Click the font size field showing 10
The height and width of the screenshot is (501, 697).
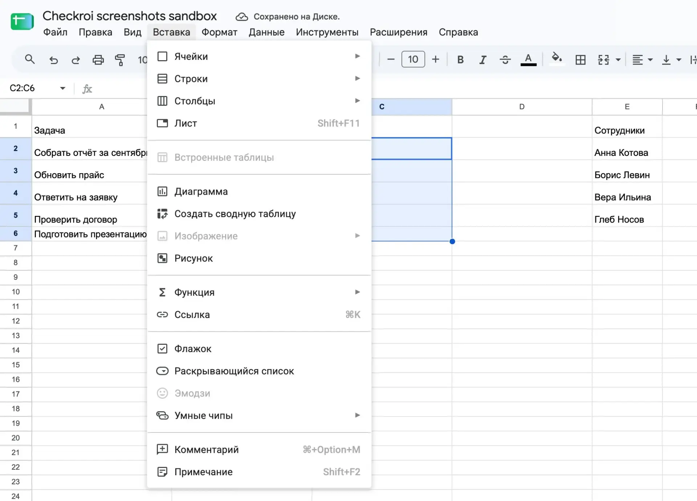413,59
